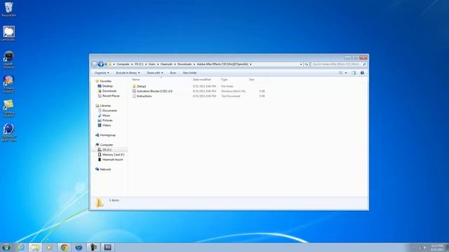Viewport: 449px width, 252px height.
Task: Launch Internet Explorer from the taskbar
Action: (x=21, y=247)
